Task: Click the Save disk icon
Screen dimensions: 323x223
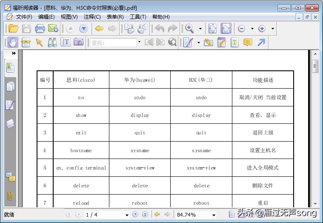Action: point(26,28)
